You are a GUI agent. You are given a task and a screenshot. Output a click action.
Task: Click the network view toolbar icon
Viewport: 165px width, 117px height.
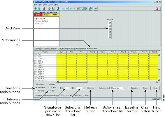[82, 8]
